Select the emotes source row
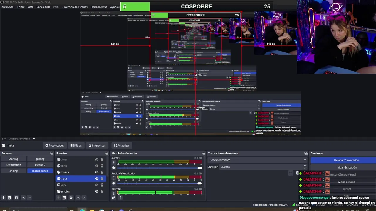The height and width of the screenshot is (211, 376). point(81,191)
